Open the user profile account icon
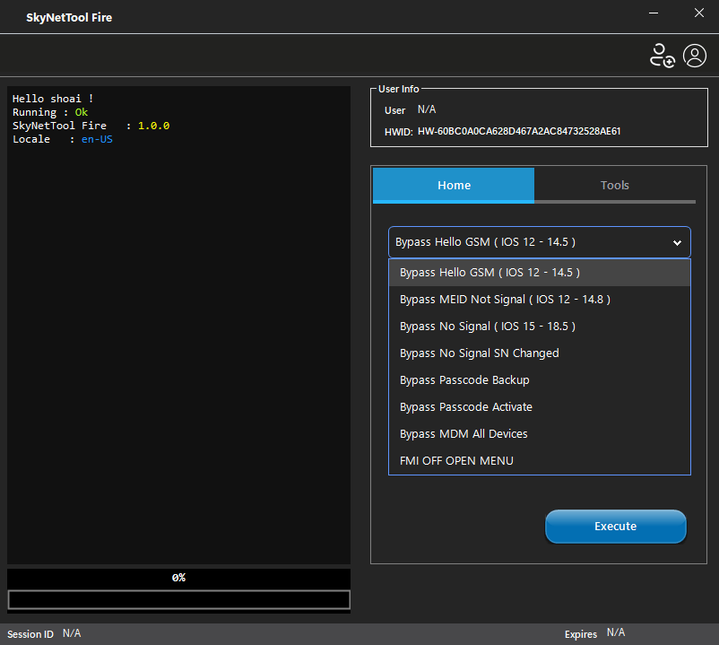This screenshot has width=719, height=645. point(695,56)
